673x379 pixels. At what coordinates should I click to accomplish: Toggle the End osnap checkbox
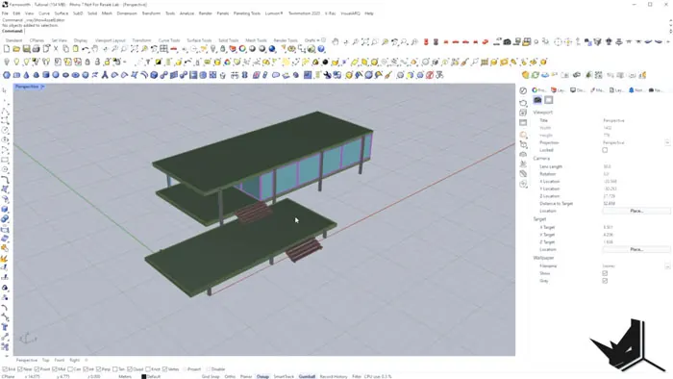4,369
